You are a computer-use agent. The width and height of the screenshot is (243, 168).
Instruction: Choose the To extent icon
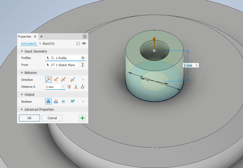point(76,87)
